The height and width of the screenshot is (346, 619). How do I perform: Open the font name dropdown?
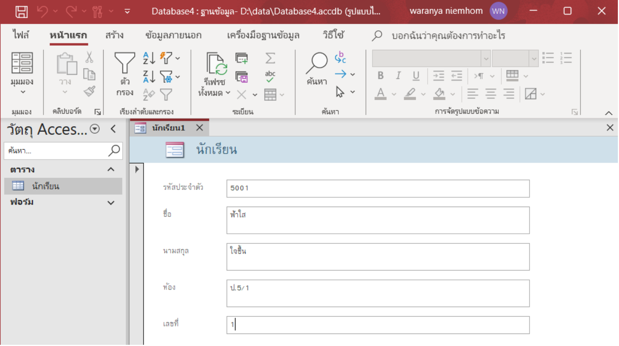pos(486,59)
